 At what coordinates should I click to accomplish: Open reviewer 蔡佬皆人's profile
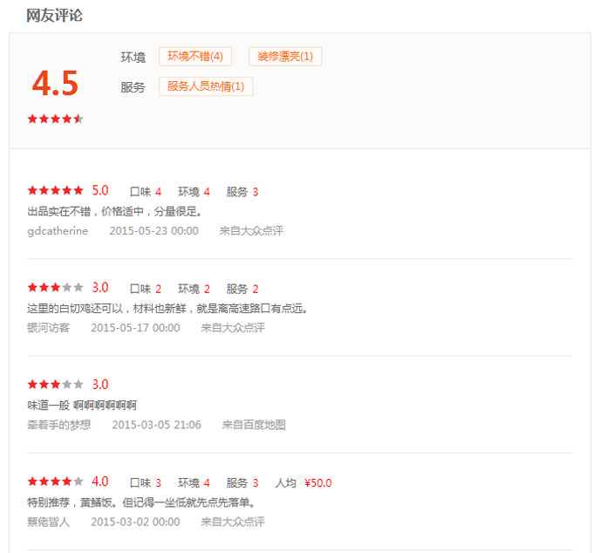49,522
